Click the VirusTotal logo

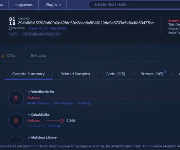17,28
